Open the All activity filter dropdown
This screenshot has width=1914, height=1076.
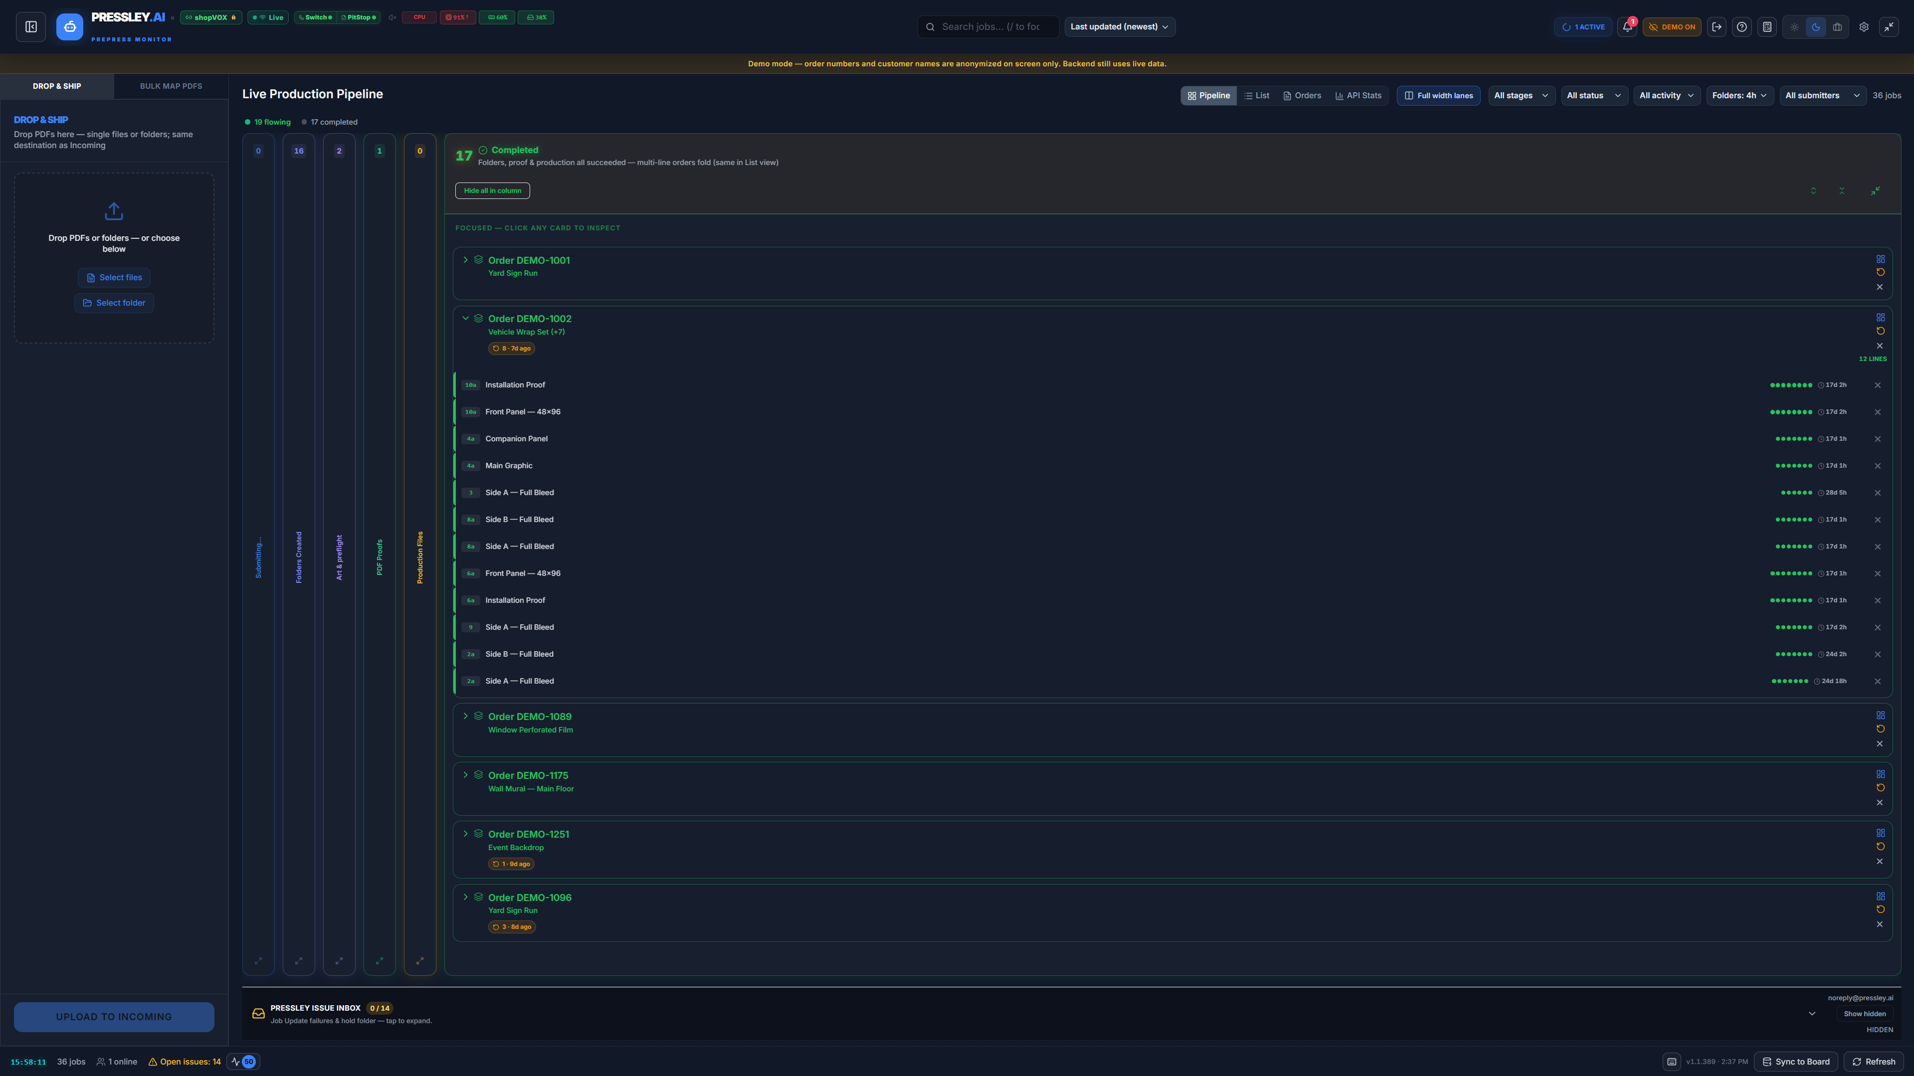[x=1667, y=96]
